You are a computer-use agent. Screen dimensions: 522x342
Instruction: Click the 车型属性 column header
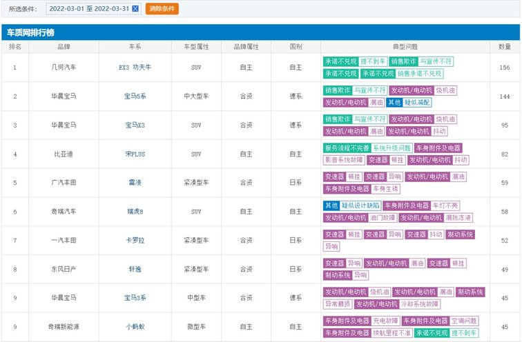(x=196, y=46)
